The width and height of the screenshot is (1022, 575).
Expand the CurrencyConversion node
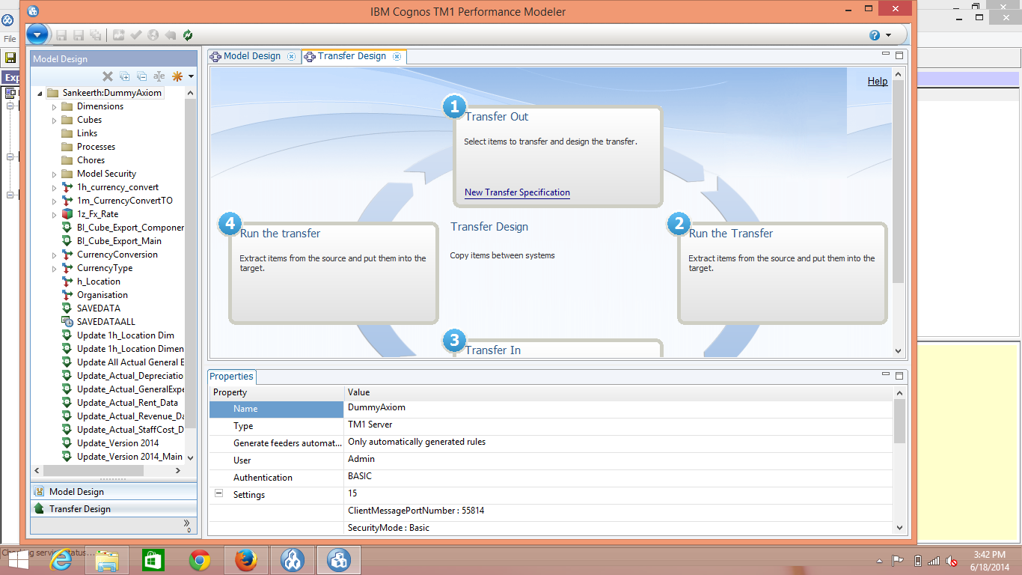click(x=54, y=255)
